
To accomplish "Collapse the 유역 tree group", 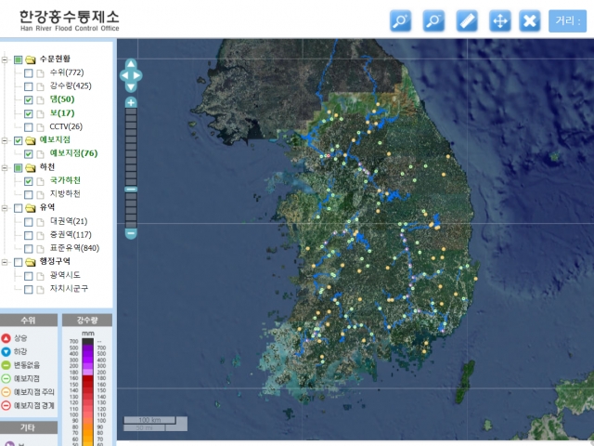I will (5, 208).
